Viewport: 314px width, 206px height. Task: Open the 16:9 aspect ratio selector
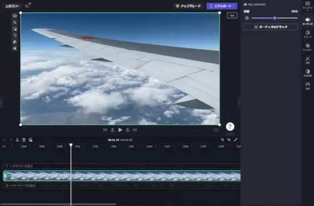232,15
